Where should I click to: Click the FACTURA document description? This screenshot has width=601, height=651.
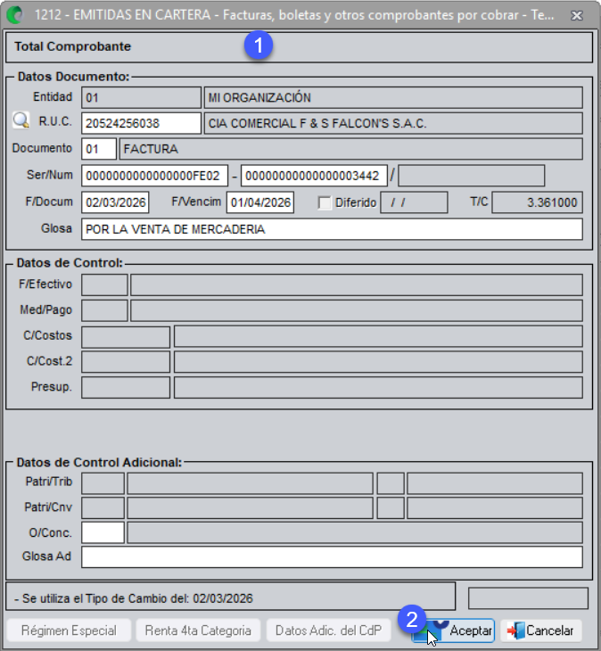pos(350,149)
